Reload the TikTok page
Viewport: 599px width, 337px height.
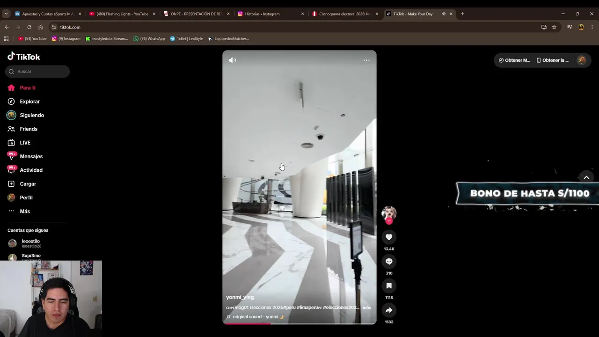click(x=29, y=27)
